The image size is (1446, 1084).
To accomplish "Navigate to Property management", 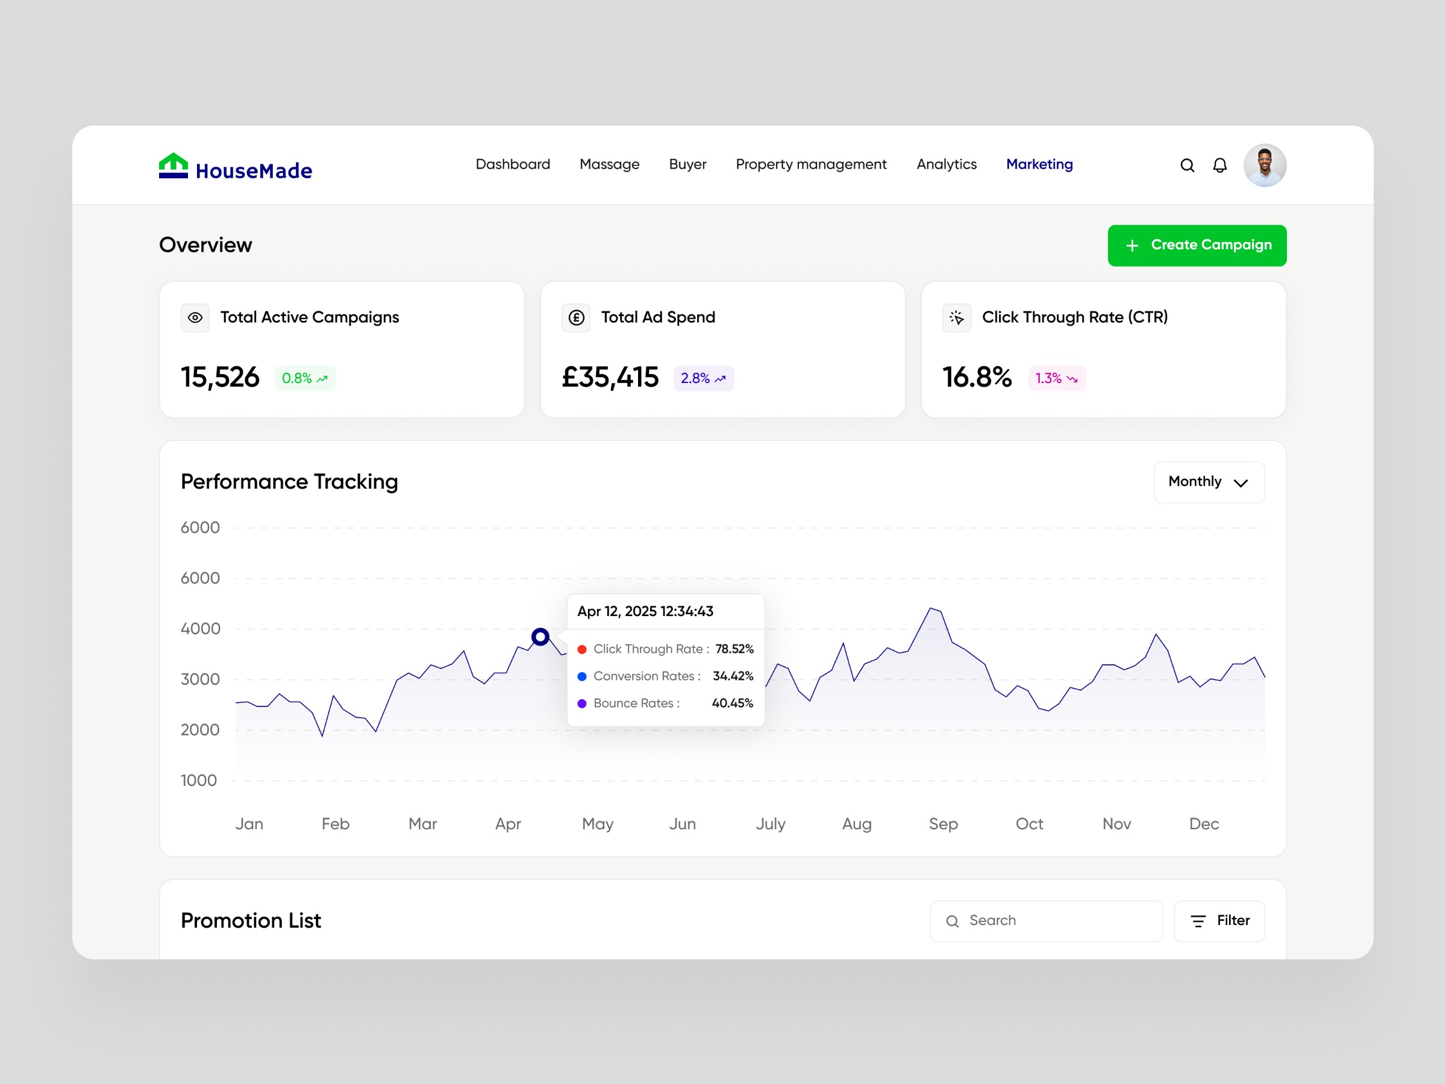I will pyautogui.click(x=811, y=164).
